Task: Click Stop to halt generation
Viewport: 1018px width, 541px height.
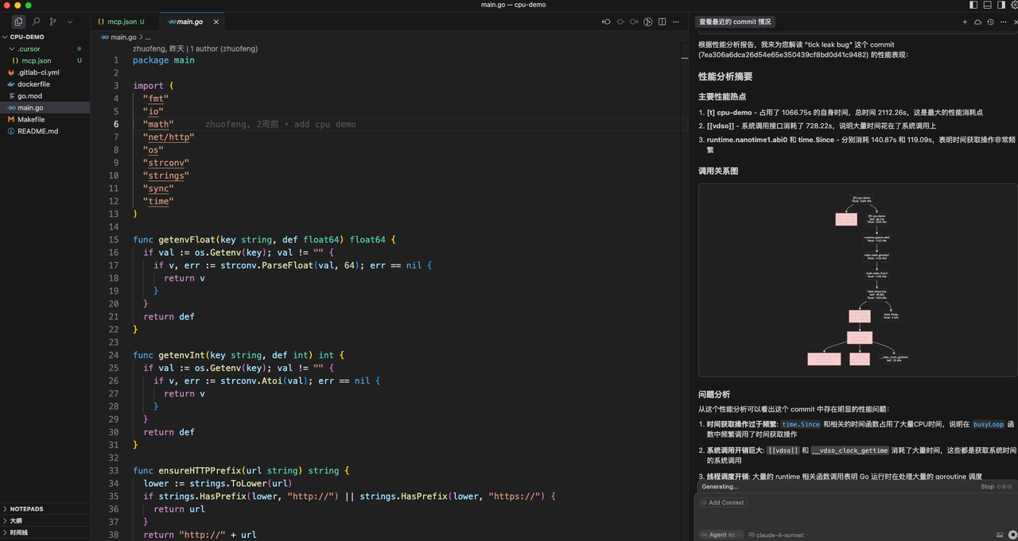Action: coord(986,486)
